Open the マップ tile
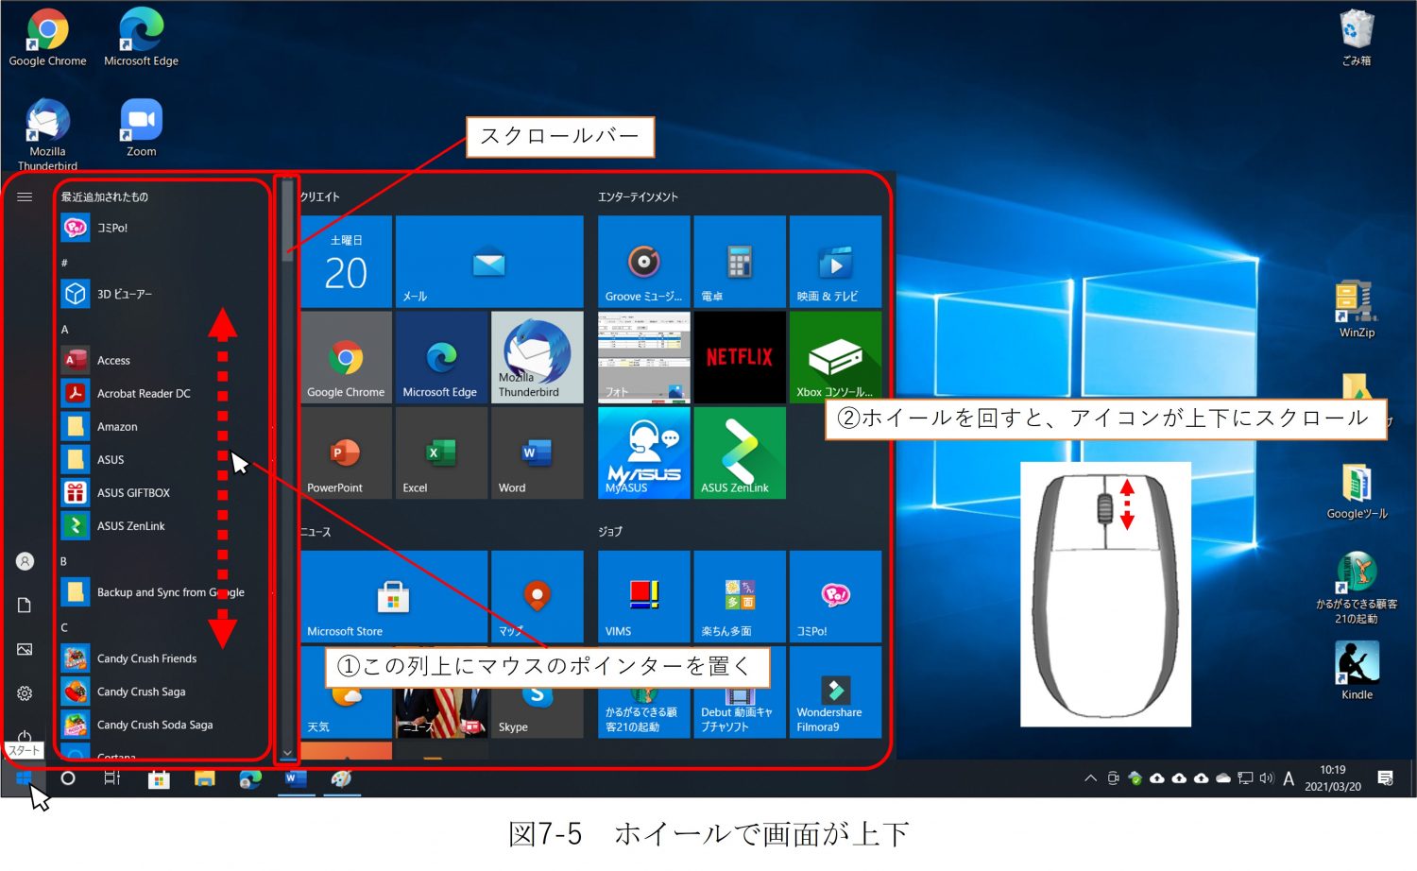Image resolution: width=1417 pixels, height=871 pixels. 537,596
